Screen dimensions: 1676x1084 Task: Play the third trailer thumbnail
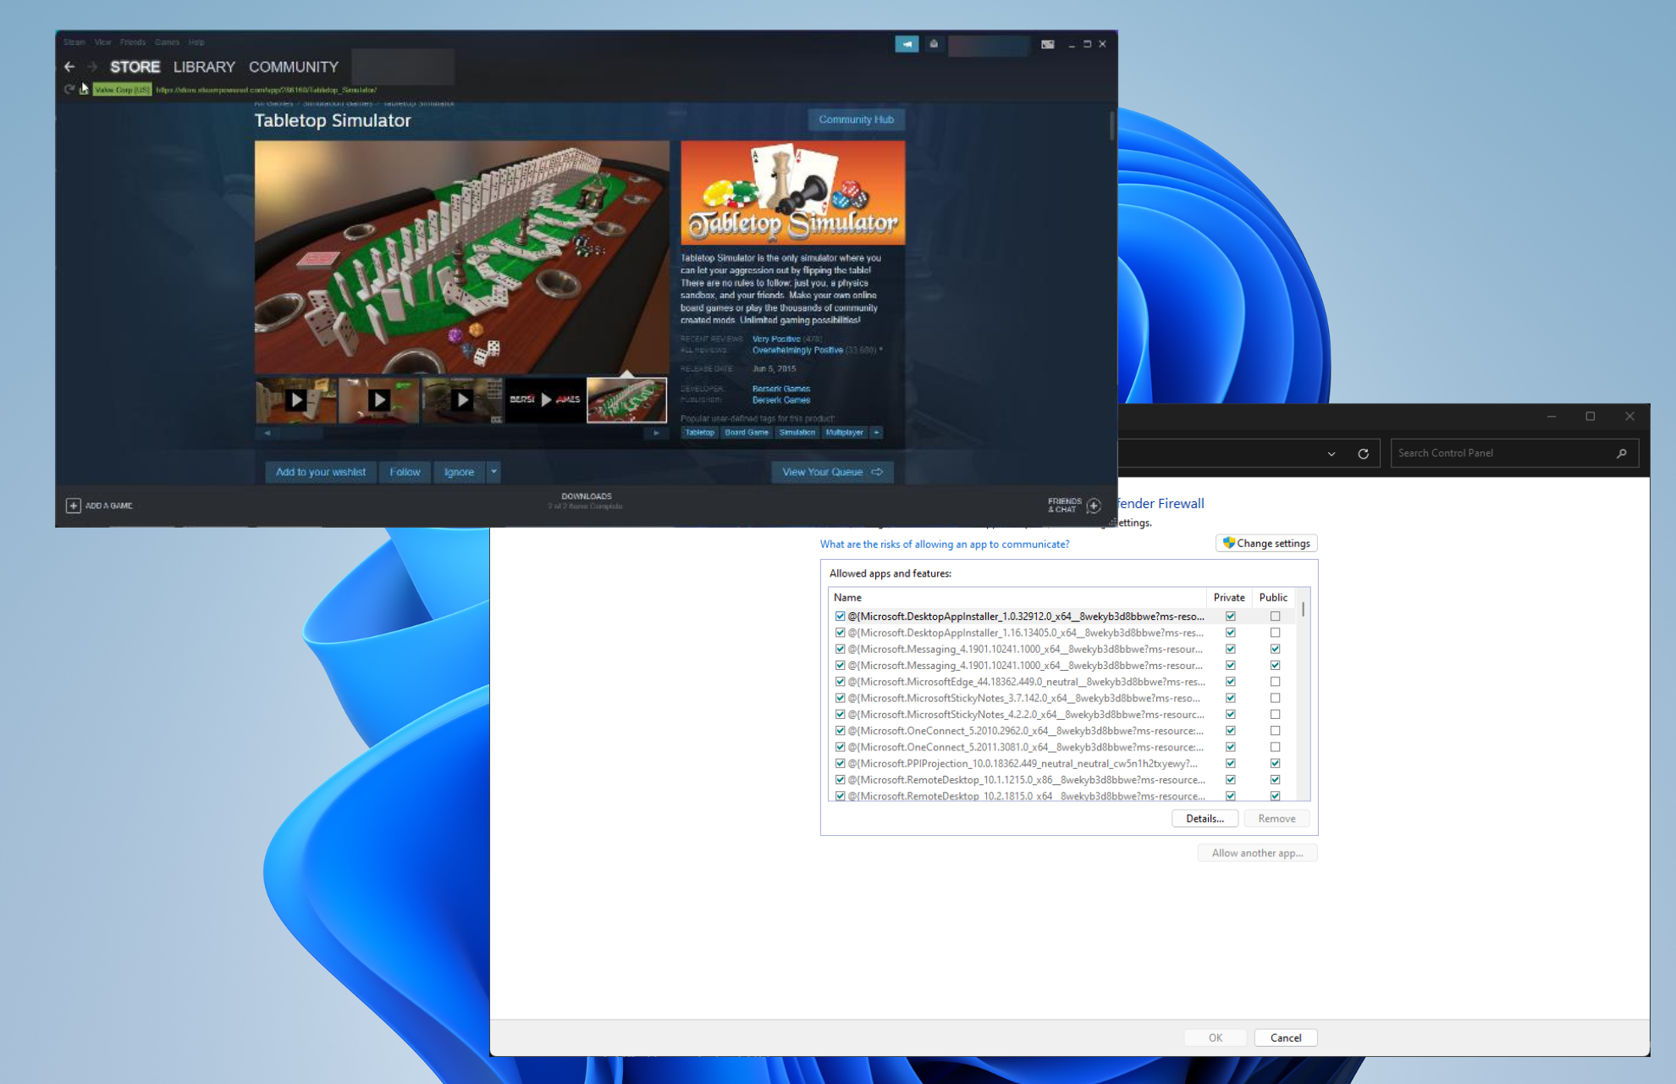[461, 400]
